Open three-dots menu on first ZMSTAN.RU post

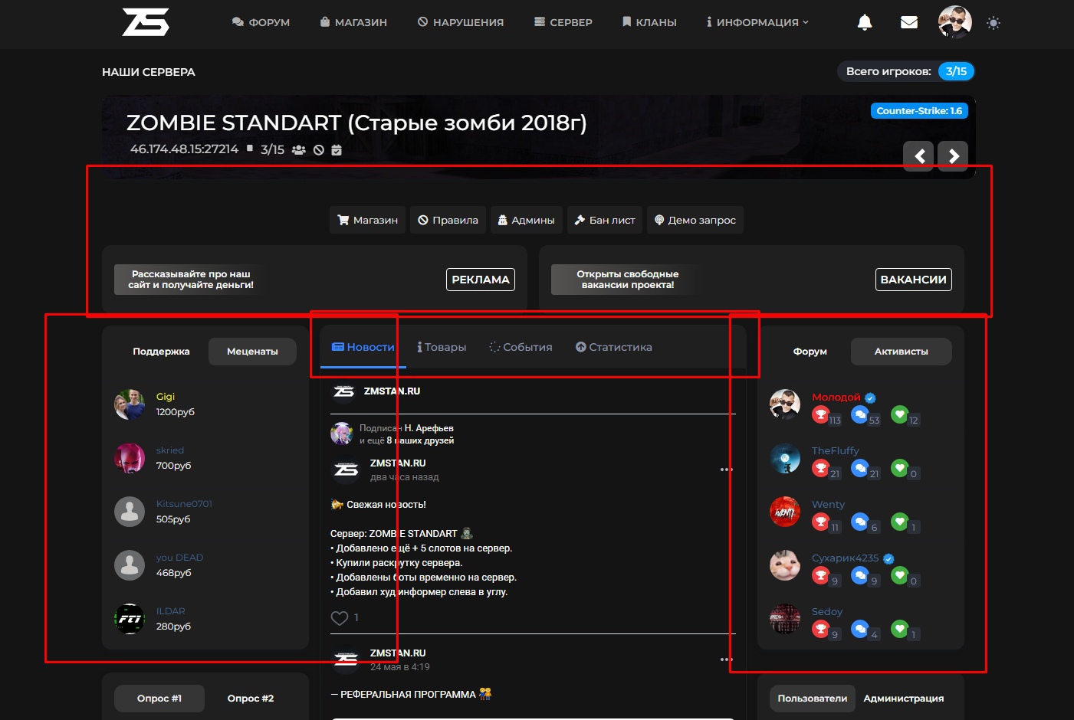pos(726,470)
